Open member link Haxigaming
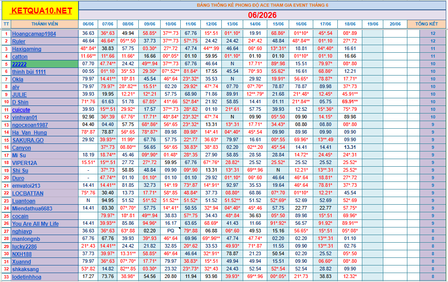Image resolution: width=448 pixels, height=282 pixels. tap(27, 49)
